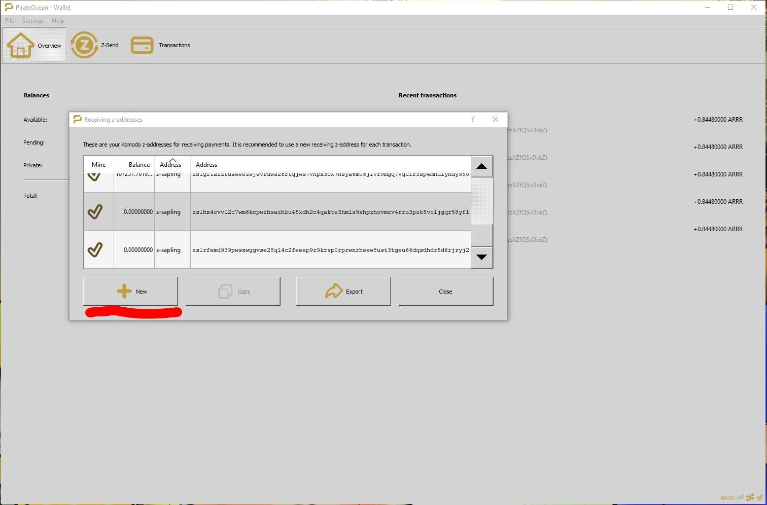This screenshot has width=767, height=505.
Task: Click the topmost +0.84480000 ARRR recent transaction
Action: pyautogui.click(x=718, y=120)
